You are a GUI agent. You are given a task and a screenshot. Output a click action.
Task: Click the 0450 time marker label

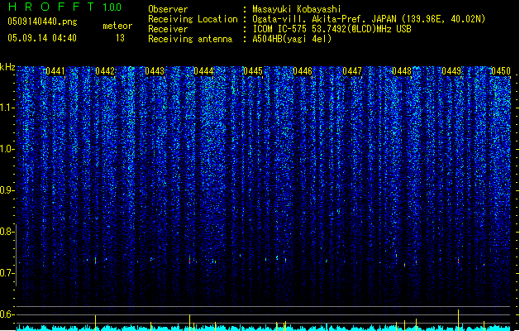pos(501,71)
